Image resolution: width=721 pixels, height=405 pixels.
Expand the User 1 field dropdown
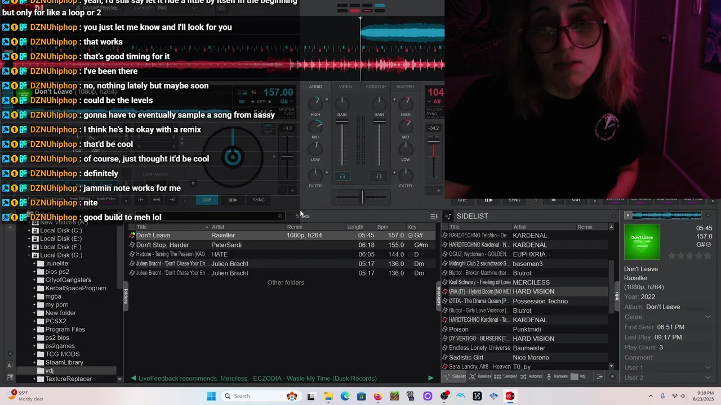tap(708, 367)
